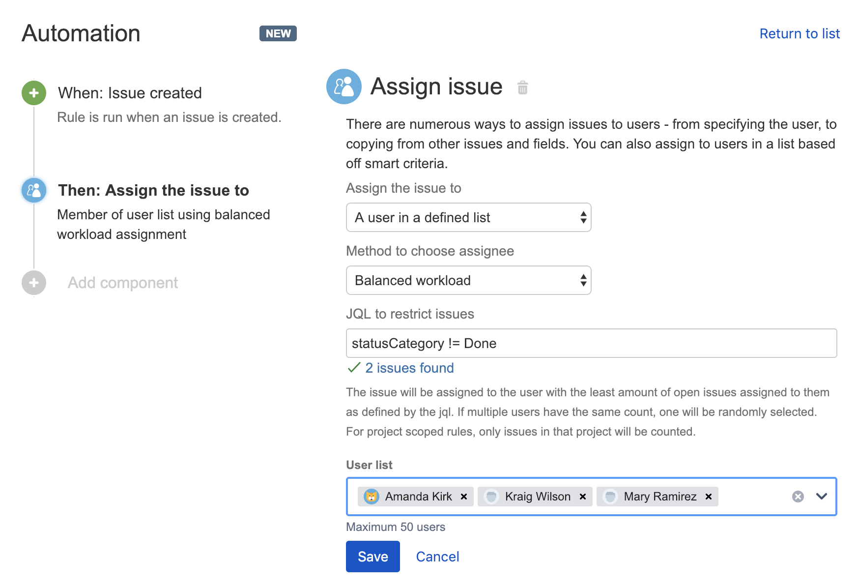Click the JQL to restrict issues field

click(x=591, y=343)
